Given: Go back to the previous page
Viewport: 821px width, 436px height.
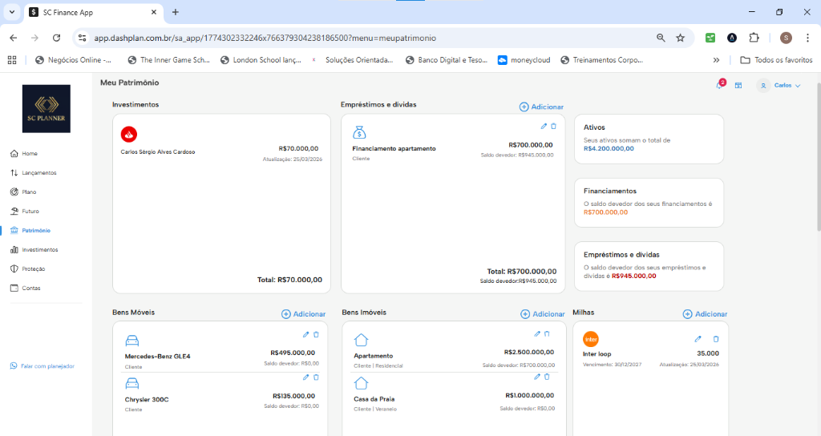Looking at the screenshot, I should 14,38.
